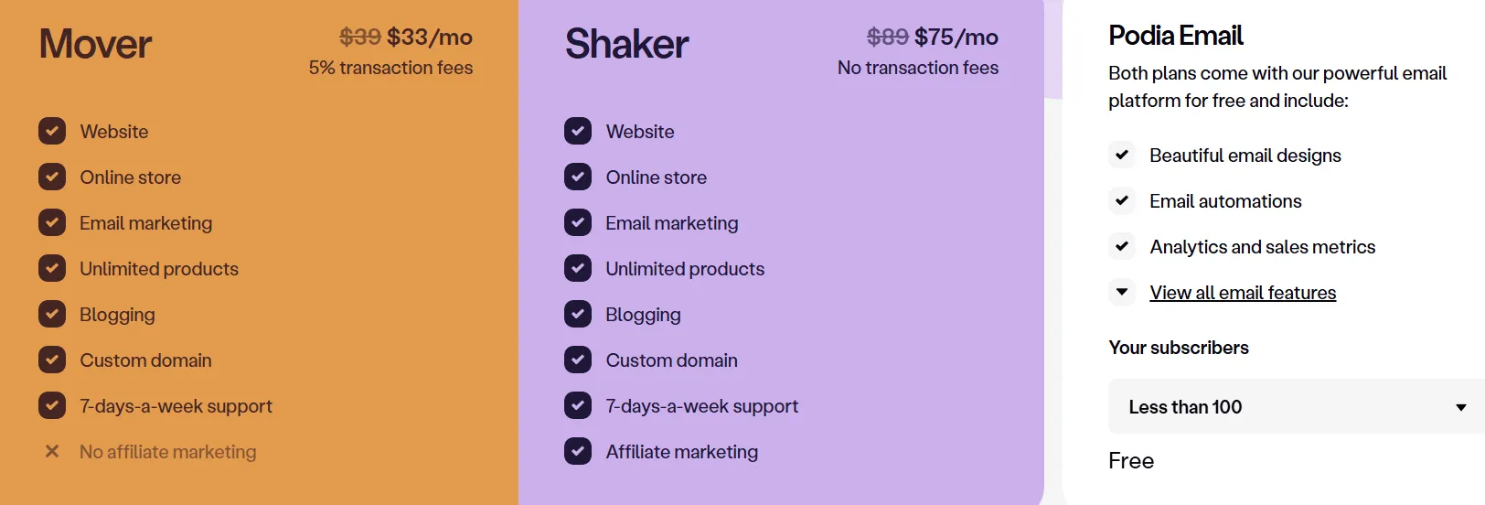Viewport: 1485px width, 505px height.
Task: Click Mover's 7-days-a-week support check icon
Action: pyautogui.click(x=52, y=405)
